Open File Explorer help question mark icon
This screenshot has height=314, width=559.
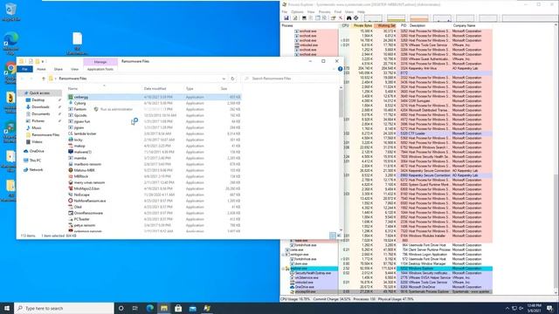coord(340,69)
